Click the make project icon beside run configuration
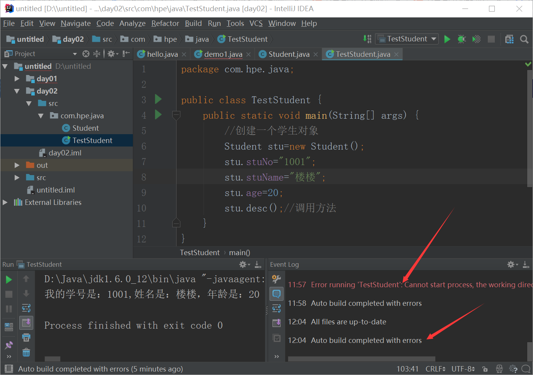This screenshot has width=533, height=375. click(367, 39)
